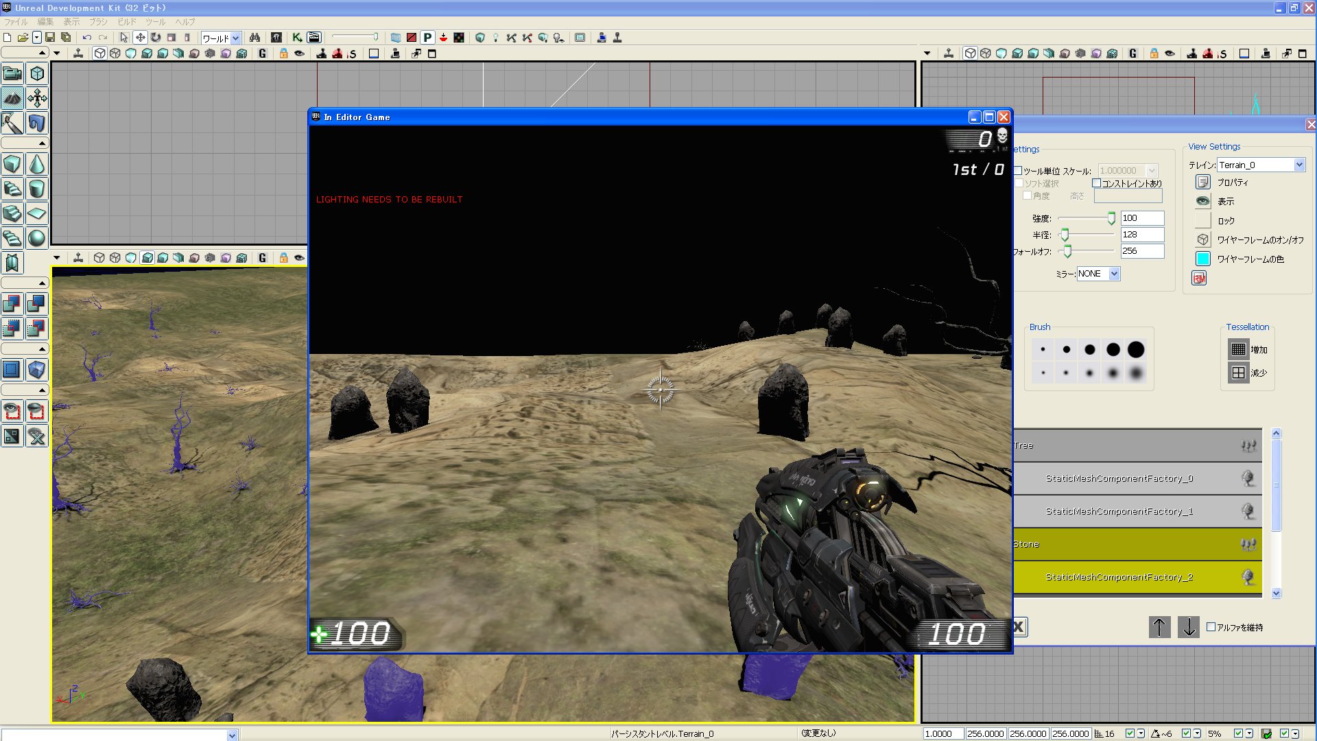
Task: Expand the ワールド coordinate system dropdown
Action: [x=235, y=38]
